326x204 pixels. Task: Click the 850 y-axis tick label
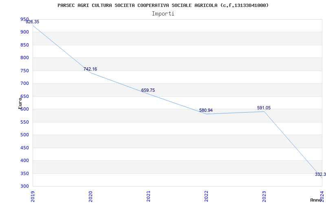[x=24, y=45]
